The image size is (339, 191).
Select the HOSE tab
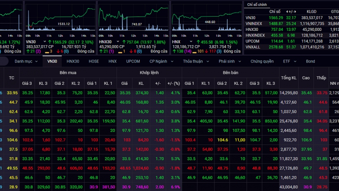coord(94,61)
